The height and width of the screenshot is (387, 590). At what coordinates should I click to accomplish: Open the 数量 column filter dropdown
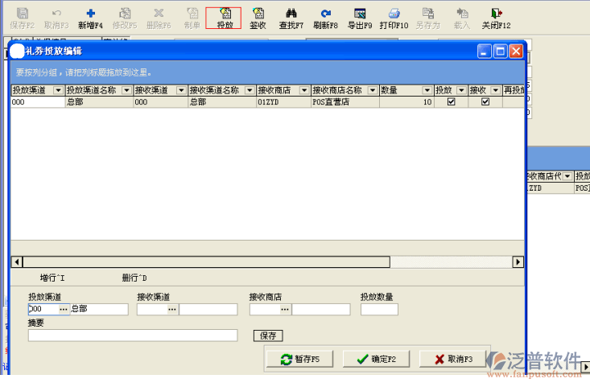(x=426, y=91)
